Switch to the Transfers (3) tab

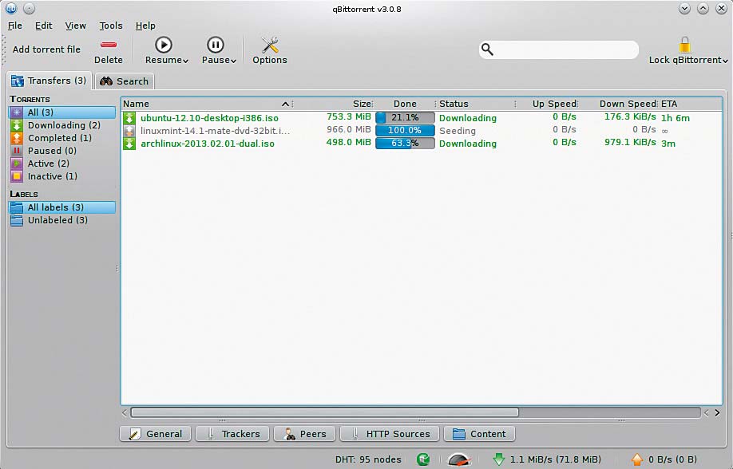49,81
